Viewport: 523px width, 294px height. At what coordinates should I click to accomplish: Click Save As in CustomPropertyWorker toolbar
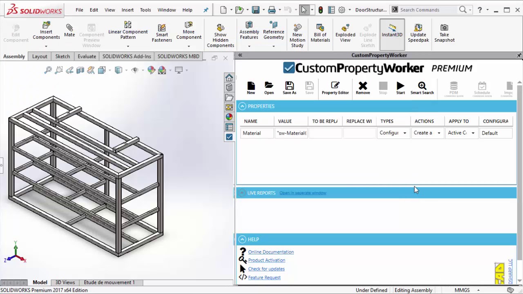[289, 88]
